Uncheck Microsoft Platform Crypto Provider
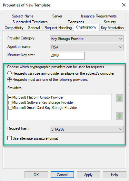Screen dimensions: 129x181 click(10, 97)
